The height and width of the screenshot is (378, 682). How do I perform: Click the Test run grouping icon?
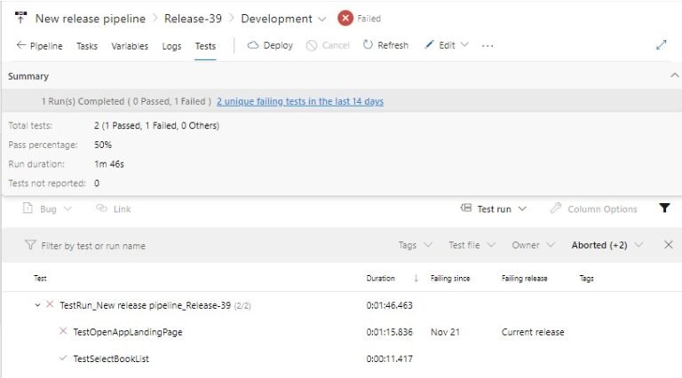(x=466, y=209)
